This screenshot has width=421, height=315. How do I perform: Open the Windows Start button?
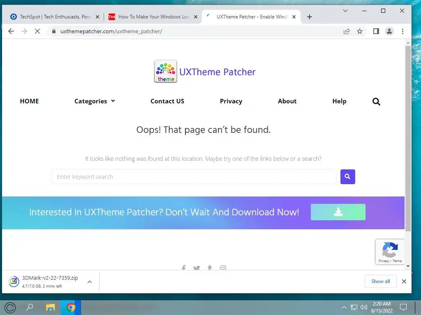10,308
